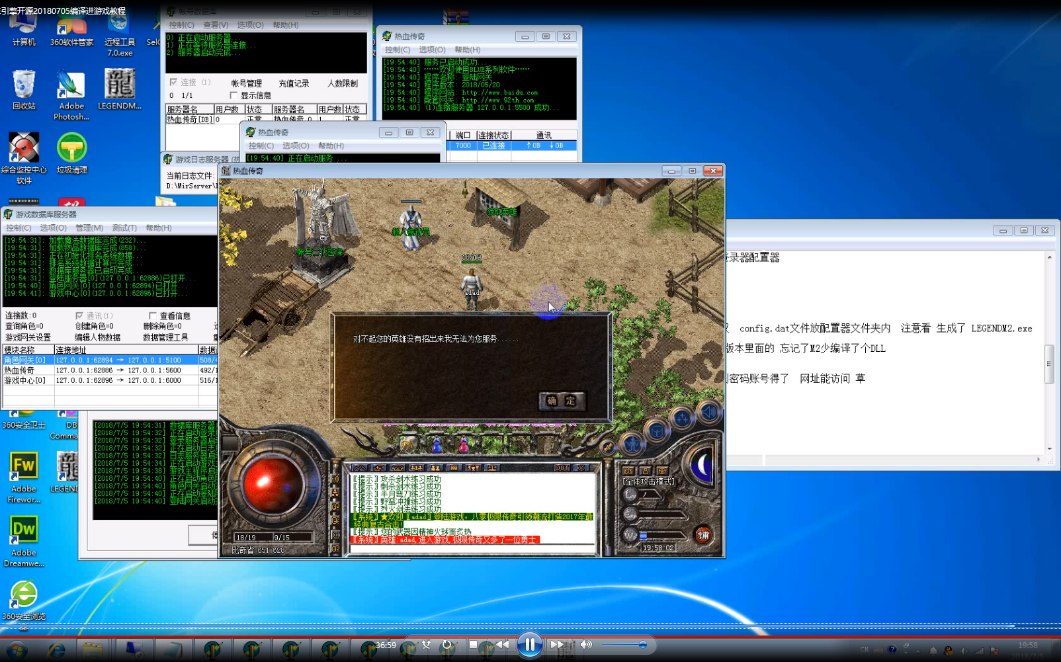Mute the video player volume

pyautogui.click(x=586, y=644)
